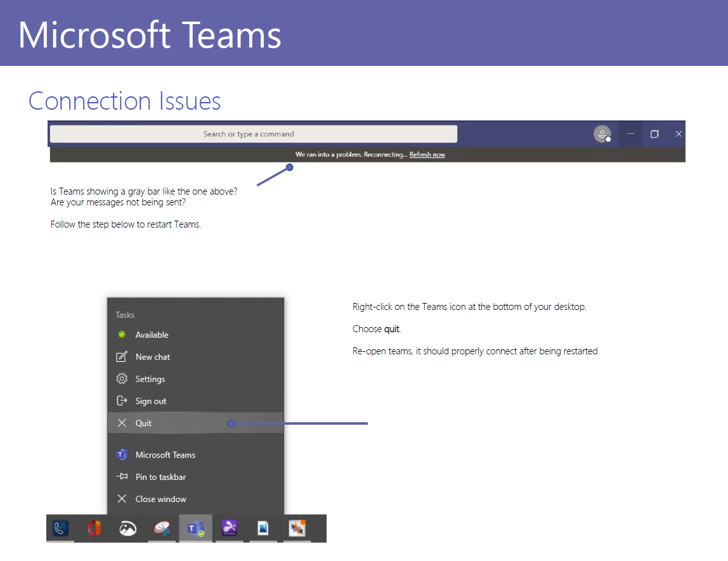Open the profile avatar in Teams title bar
The image size is (728, 561).
coord(602,134)
